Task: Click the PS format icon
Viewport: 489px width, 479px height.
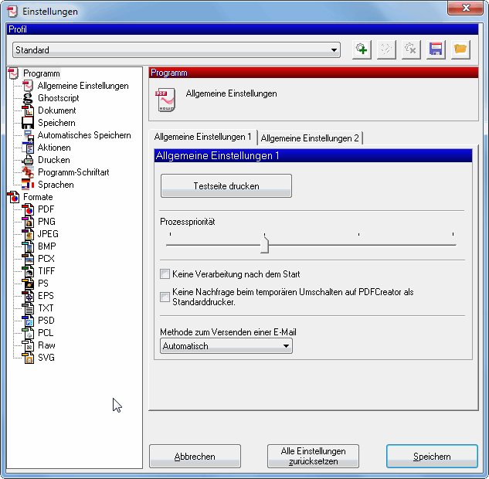Action: (x=28, y=284)
